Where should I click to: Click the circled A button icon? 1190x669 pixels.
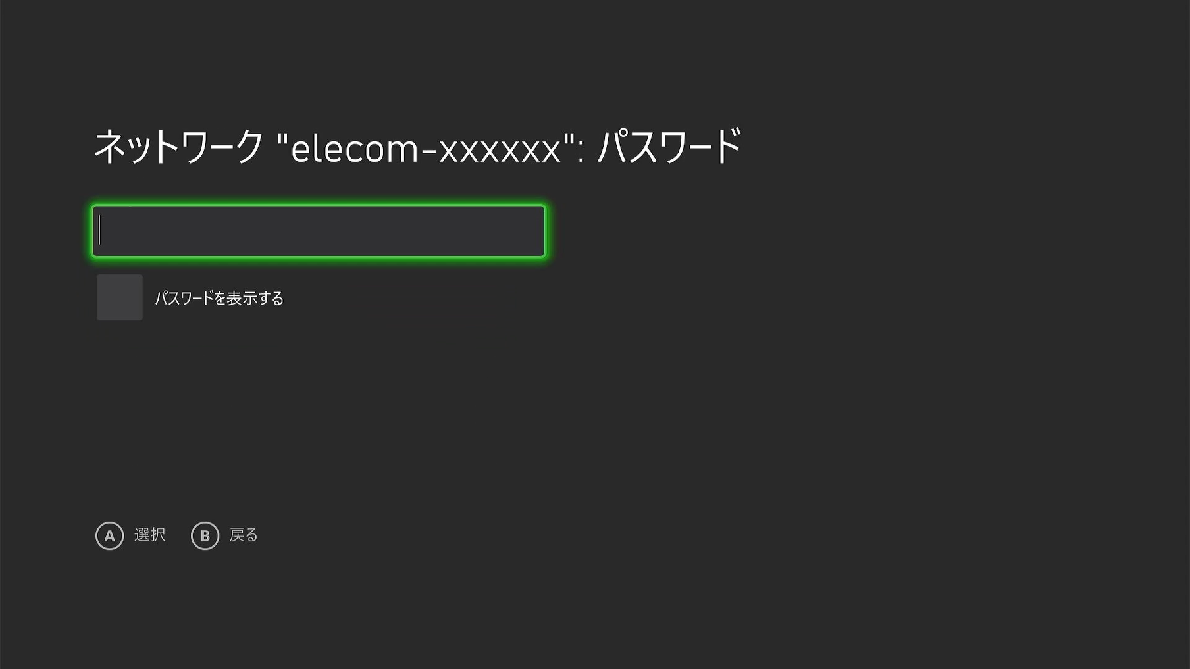(x=109, y=535)
